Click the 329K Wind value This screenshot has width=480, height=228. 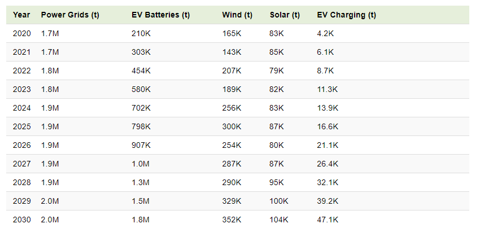(232, 201)
